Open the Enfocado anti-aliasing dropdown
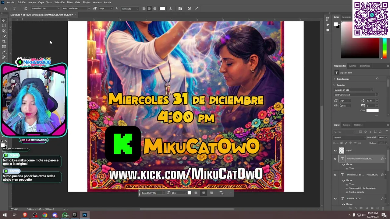The height and width of the screenshot is (219, 390). (x=130, y=9)
